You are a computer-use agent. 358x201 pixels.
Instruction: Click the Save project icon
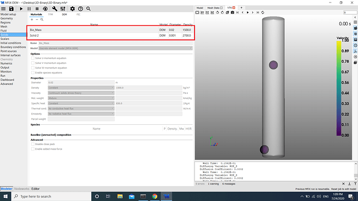point(11,9)
